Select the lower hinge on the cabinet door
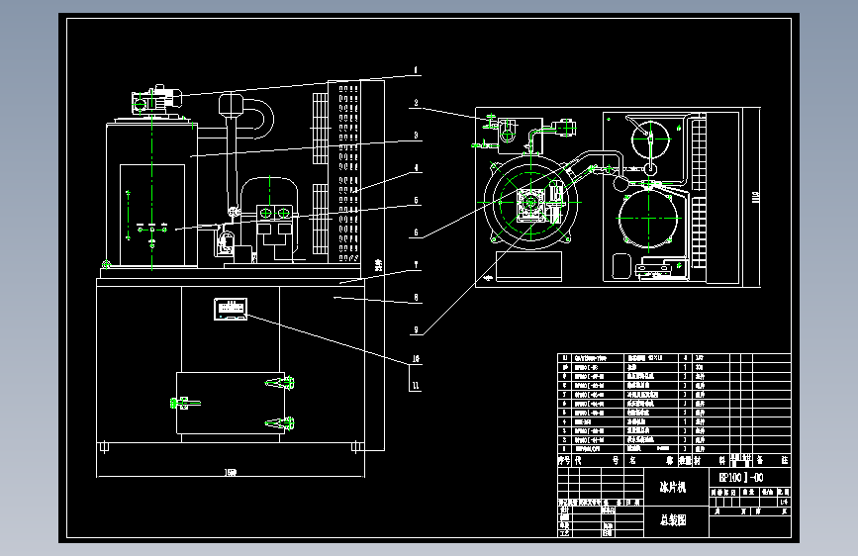The image size is (858, 556). pos(280,422)
